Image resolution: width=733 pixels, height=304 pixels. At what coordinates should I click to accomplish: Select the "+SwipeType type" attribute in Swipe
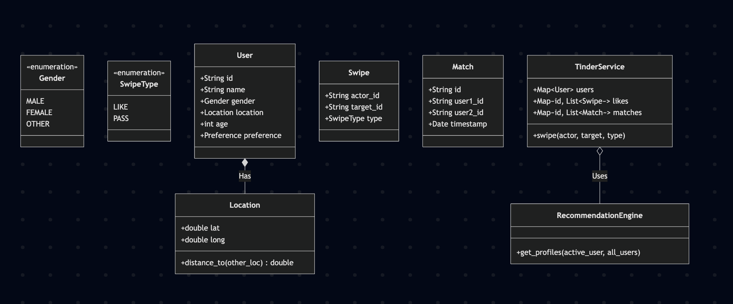click(353, 118)
